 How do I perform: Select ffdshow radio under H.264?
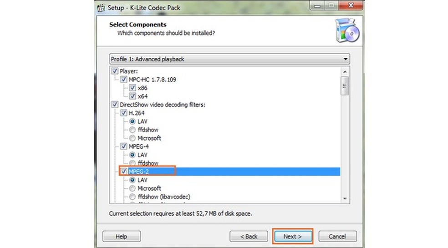132,130
